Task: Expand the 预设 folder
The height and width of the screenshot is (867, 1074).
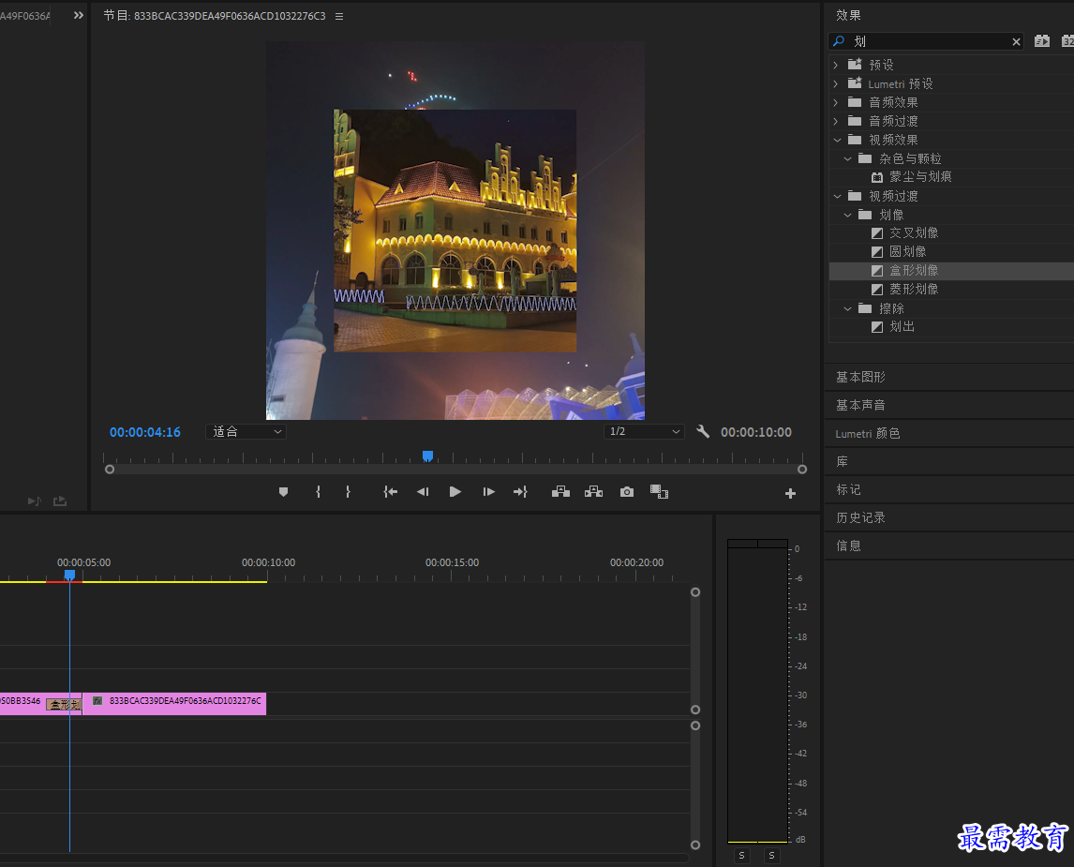Action: point(836,65)
